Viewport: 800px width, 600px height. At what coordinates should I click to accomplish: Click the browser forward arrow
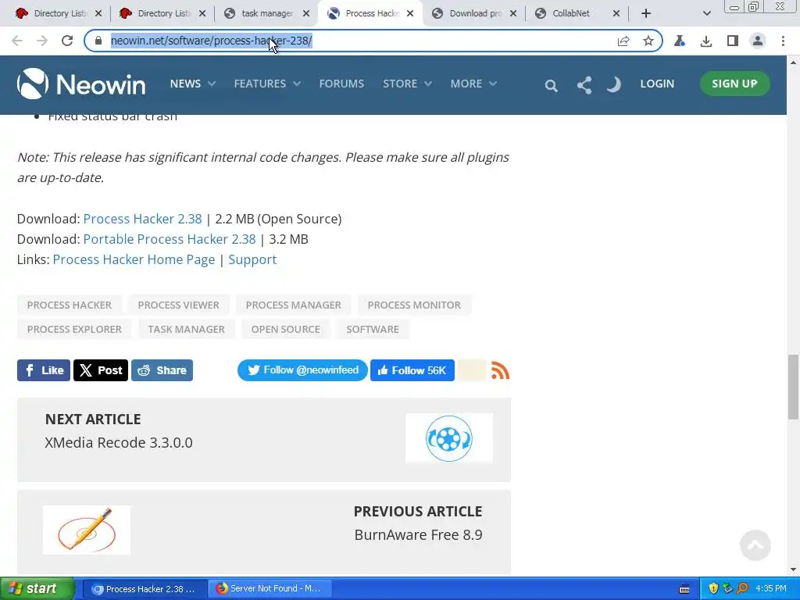coord(42,41)
